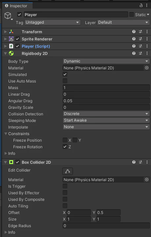Image resolution: width=151 pixels, height=237 pixels.
Task: Open the Body Type dropdown
Action: tap(106, 61)
